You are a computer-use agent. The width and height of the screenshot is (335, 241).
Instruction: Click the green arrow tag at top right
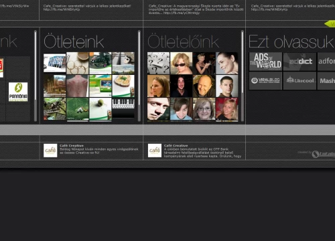330,23
